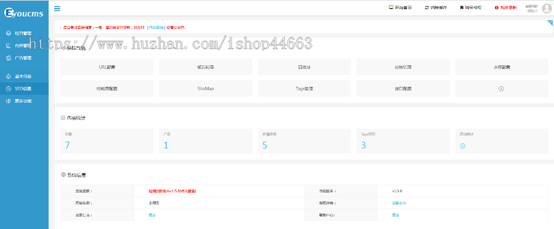This screenshot has height=229, width=554.
Task: Open the URL配置 shortcut tile
Action: (106, 66)
